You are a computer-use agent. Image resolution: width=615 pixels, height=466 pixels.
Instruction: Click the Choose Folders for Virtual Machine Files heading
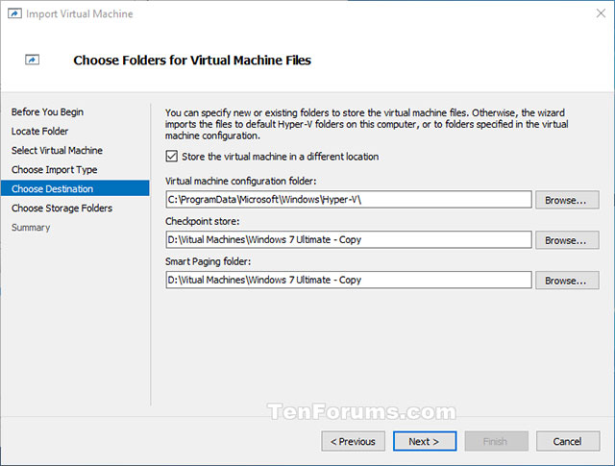[x=192, y=60]
